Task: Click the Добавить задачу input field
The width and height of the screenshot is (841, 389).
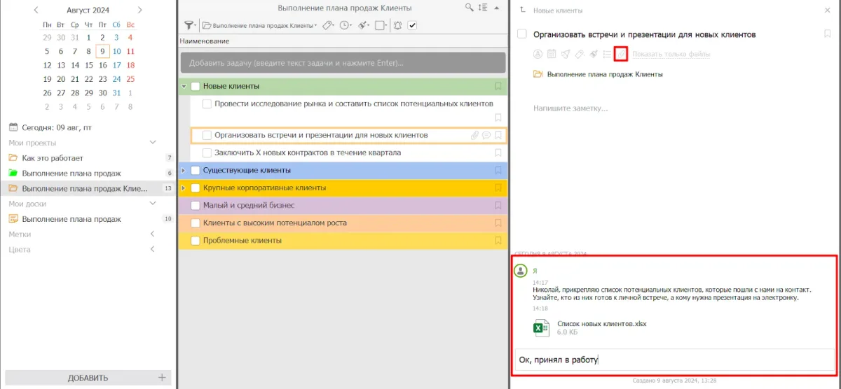Action: [x=343, y=63]
